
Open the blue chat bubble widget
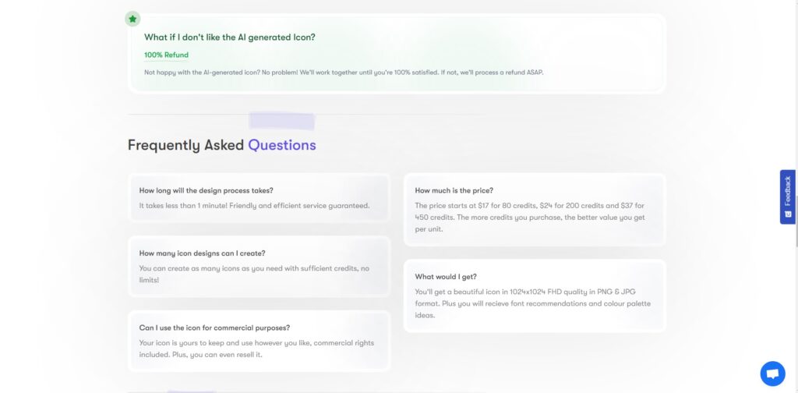coord(772,374)
